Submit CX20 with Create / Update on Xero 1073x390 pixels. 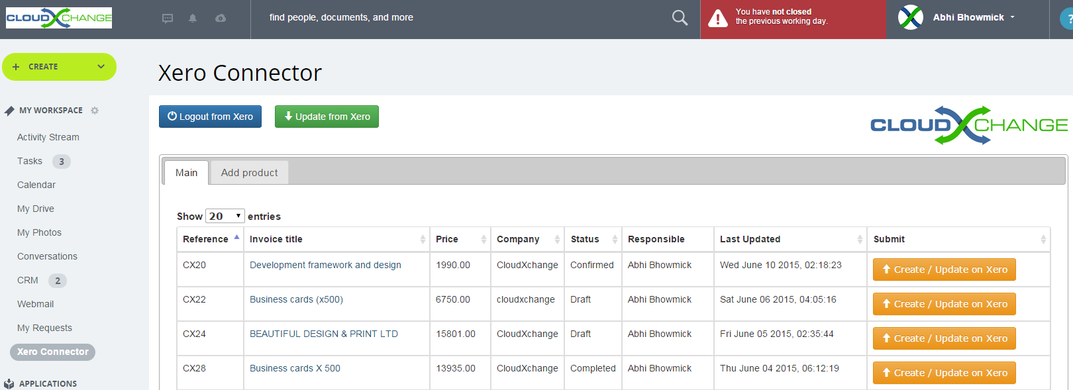click(x=944, y=269)
